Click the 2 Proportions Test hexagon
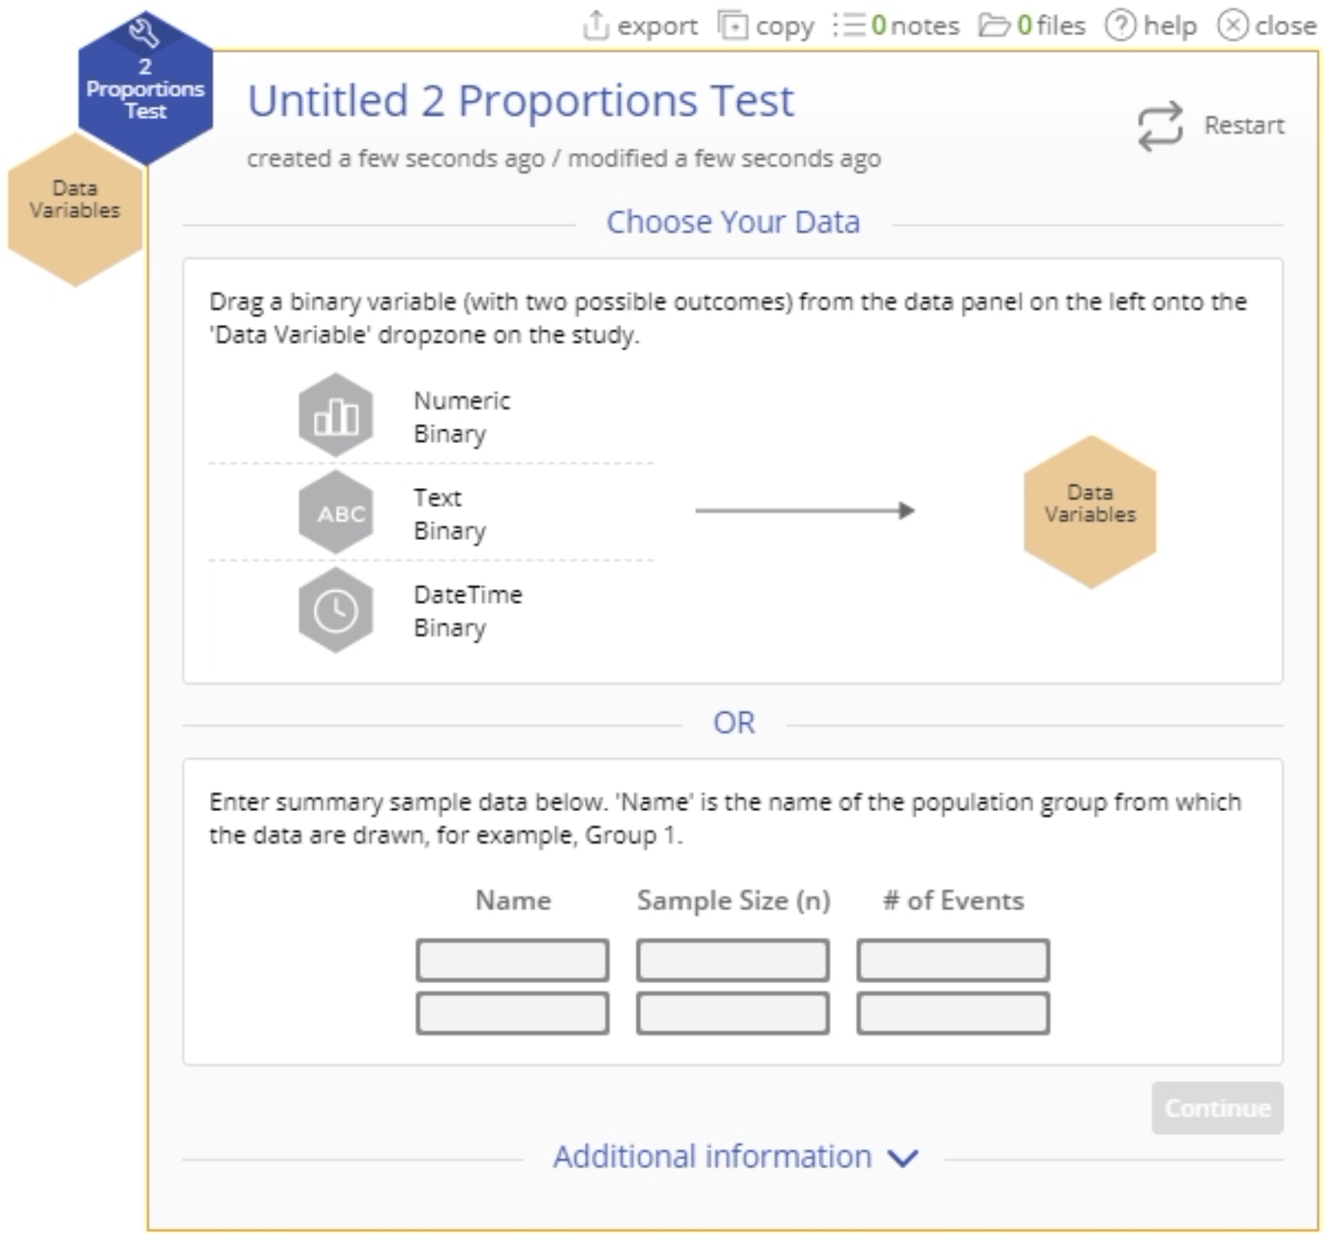This screenshot has width=1334, height=1244. 145,89
